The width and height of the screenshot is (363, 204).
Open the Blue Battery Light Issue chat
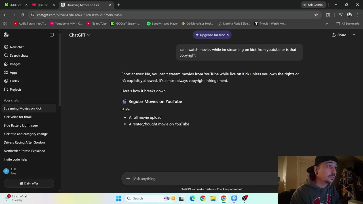point(28,126)
